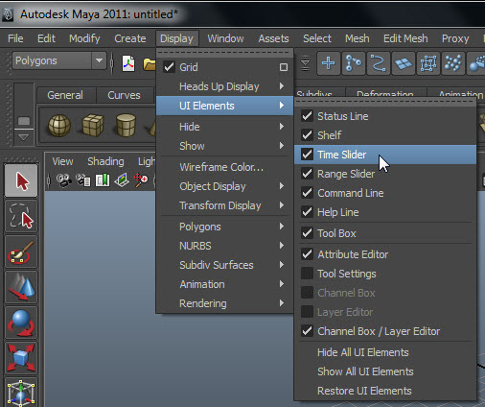Switch to the General shelf tab
The image size is (485, 407).
pyautogui.click(x=65, y=95)
